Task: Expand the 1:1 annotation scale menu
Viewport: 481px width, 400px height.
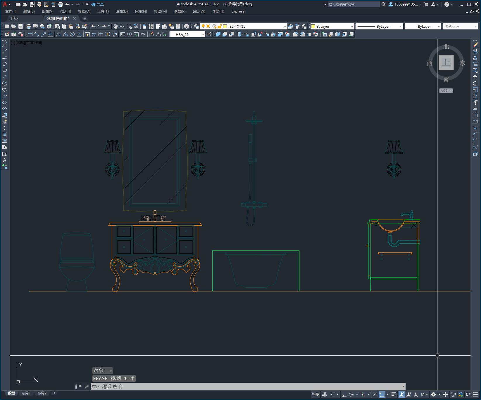Action: pyautogui.click(x=425, y=394)
